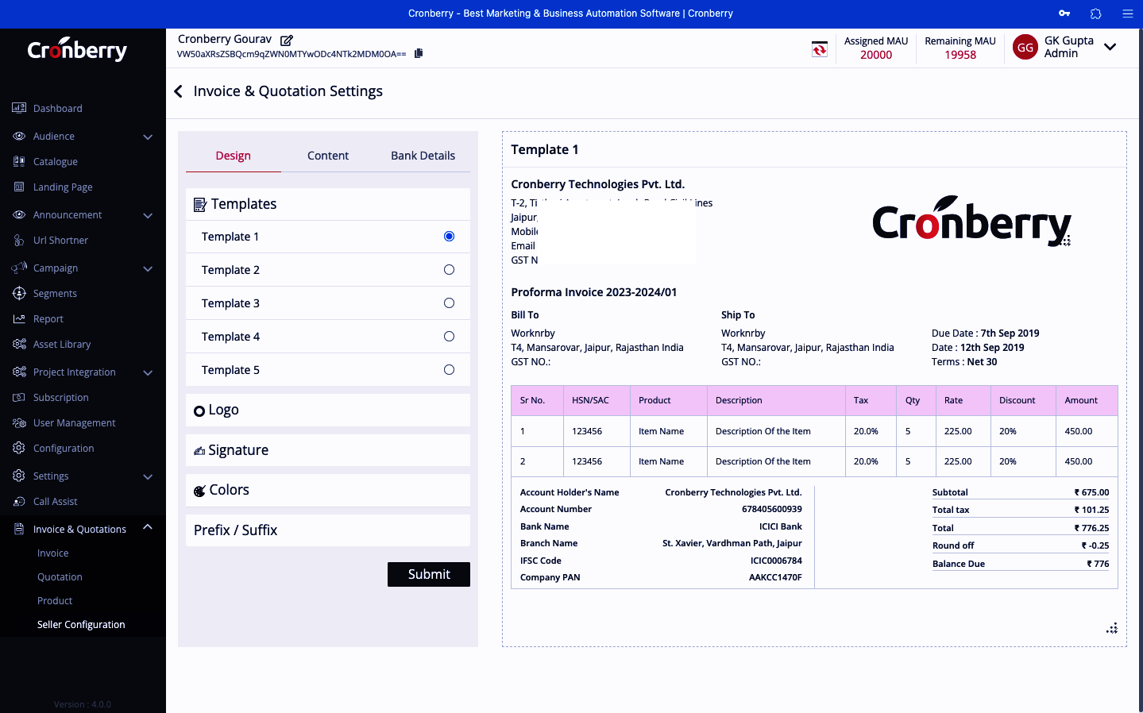Click the edit pencil beside Cronberry Gourav

click(x=286, y=38)
